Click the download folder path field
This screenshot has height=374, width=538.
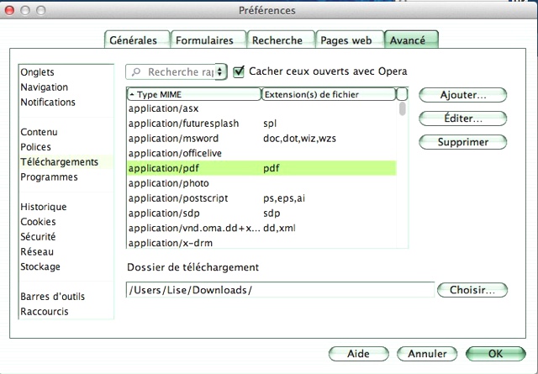tap(280, 290)
